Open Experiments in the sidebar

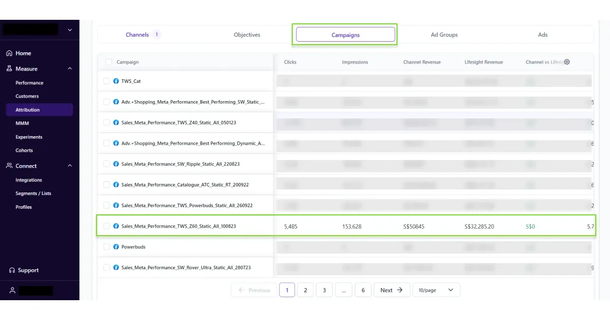tap(29, 137)
